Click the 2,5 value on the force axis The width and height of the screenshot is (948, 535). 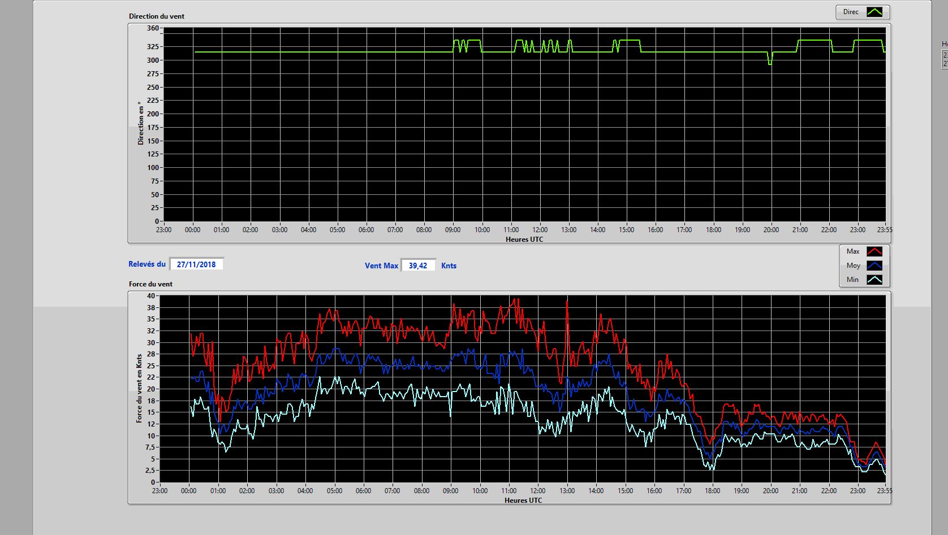(150, 471)
